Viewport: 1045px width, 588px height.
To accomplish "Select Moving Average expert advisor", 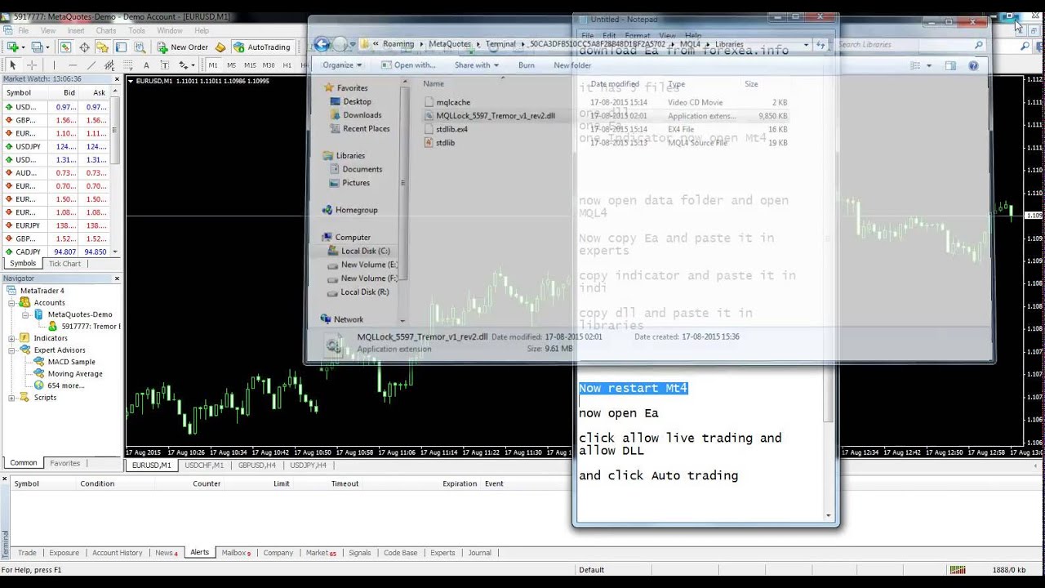I will pyautogui.click(x=74, y=374).
